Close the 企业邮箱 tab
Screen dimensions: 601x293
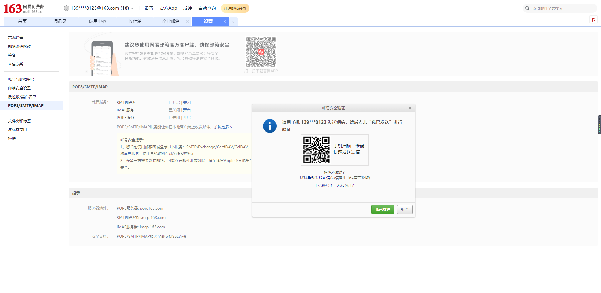[x=187, y=22]
